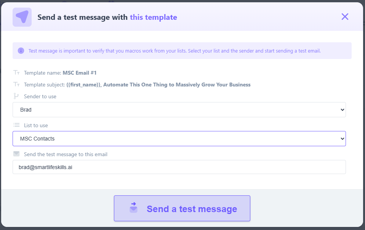Click the "Send the test message to this email" label

(x=66, y=154)
